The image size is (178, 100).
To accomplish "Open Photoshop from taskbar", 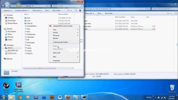I will [x=44, y=97].
